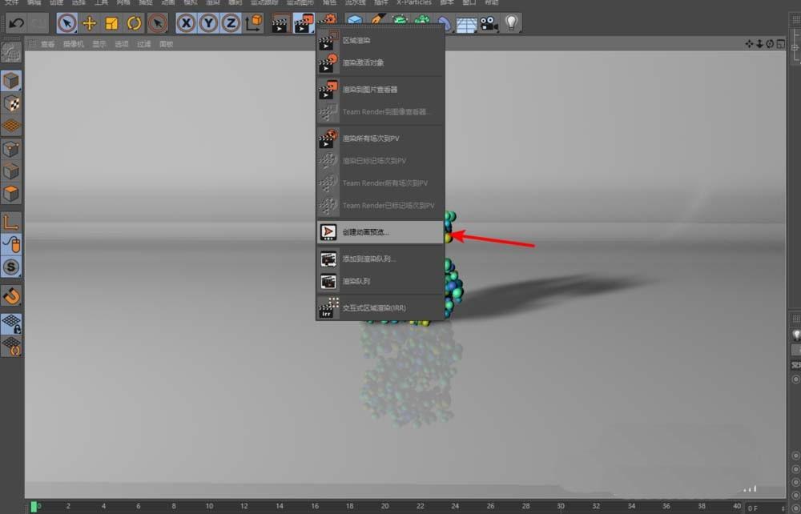Click the Undo arrow icon
The height and width of the screenshot is (514, 801).
coord(16,23)
